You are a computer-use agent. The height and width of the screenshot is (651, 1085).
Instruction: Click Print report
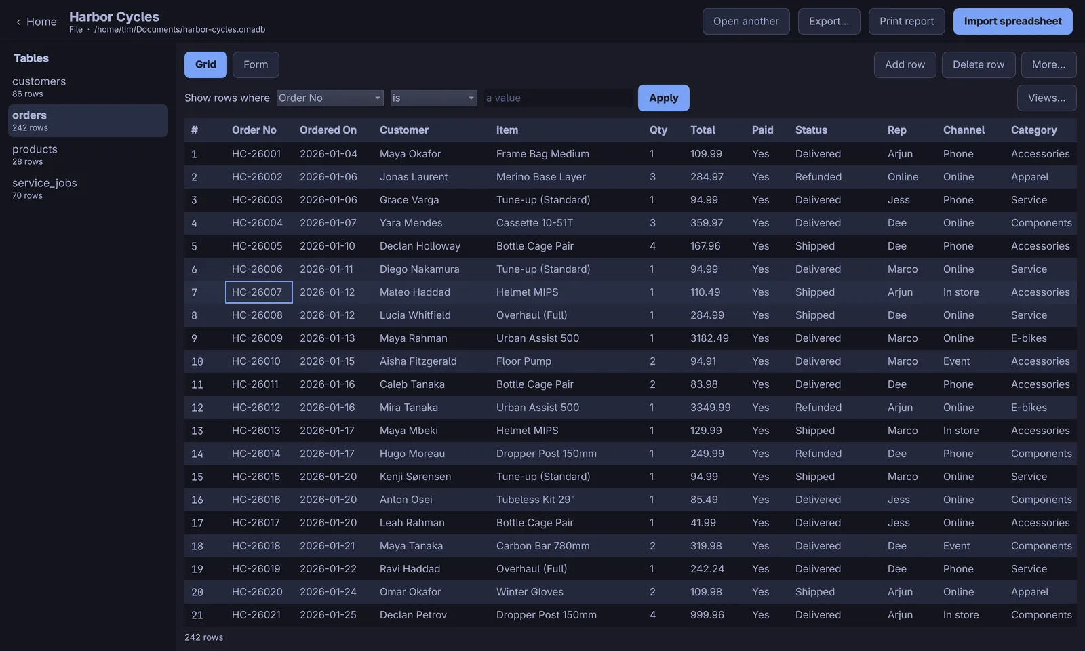click(907, 21)
